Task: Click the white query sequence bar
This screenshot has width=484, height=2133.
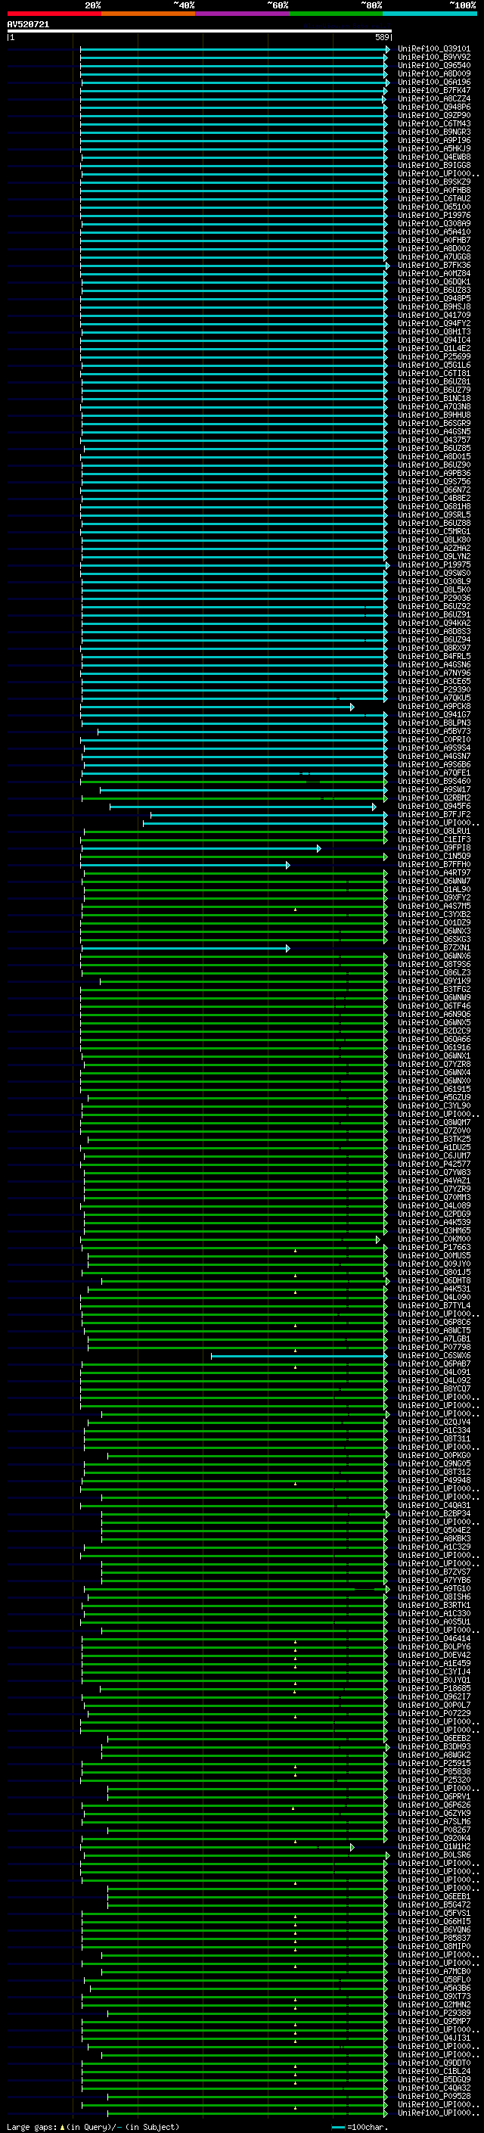Action: (x=200, y=32)
